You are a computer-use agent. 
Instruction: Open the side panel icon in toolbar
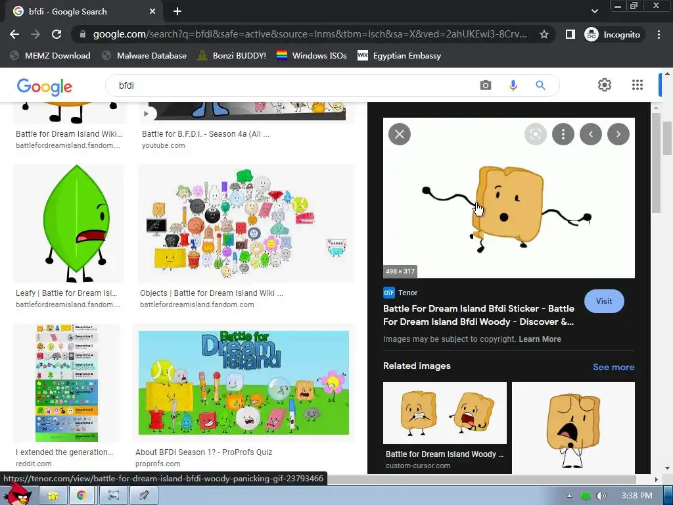pyautogui.click(x=570, y=34)
